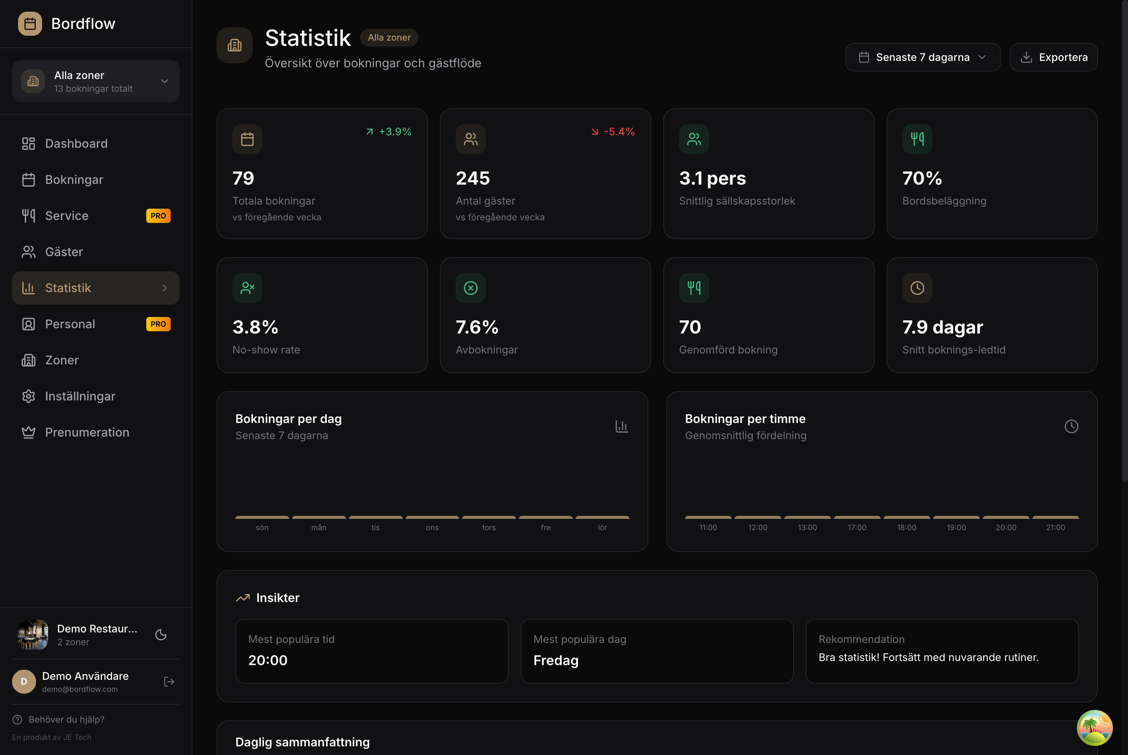Click the logout icon next to Demo Användare

(x=168, y=681)
